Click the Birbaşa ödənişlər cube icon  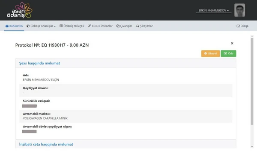[28, 26]
